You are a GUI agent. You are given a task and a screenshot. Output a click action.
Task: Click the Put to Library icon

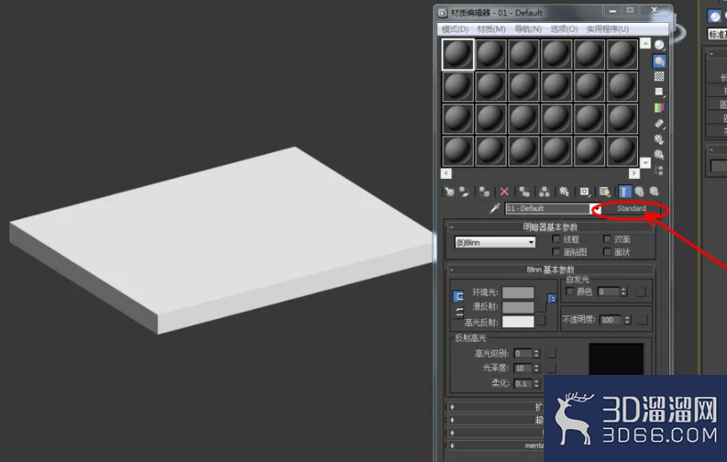(x=564, y=192)
